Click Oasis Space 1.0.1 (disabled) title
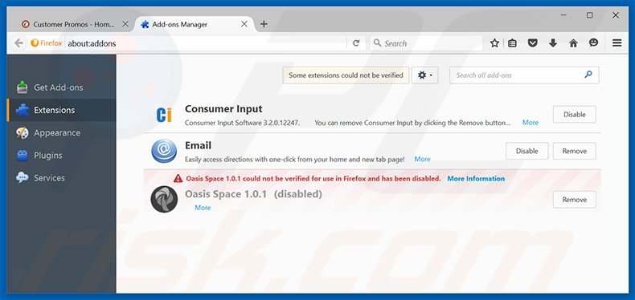The width and height of the screenshot is (635, 300). tap(253, 194)
